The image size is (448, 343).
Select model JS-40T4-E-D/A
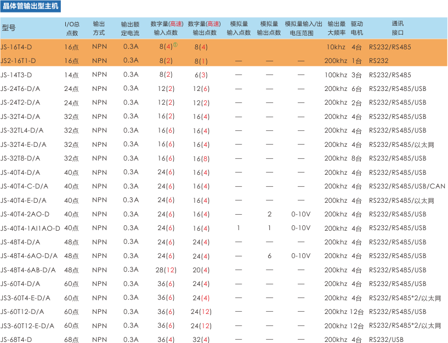pyautogui.click(x=24, y=200)
